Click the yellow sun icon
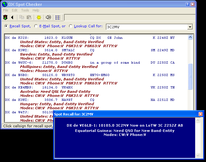Screen dimensions: 206x162 [39, 17]
